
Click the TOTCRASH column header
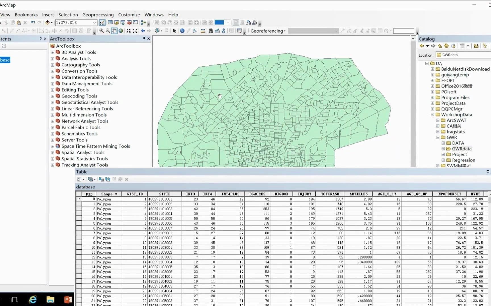pyautogui.click(x=330, y=194)
